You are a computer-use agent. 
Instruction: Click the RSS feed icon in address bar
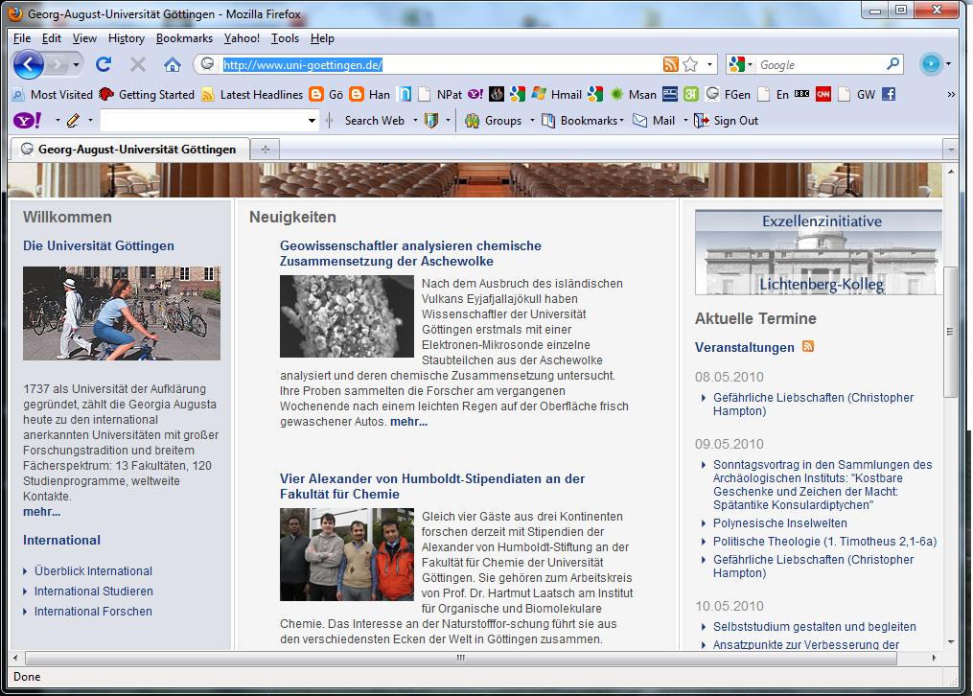pos(671,64)
